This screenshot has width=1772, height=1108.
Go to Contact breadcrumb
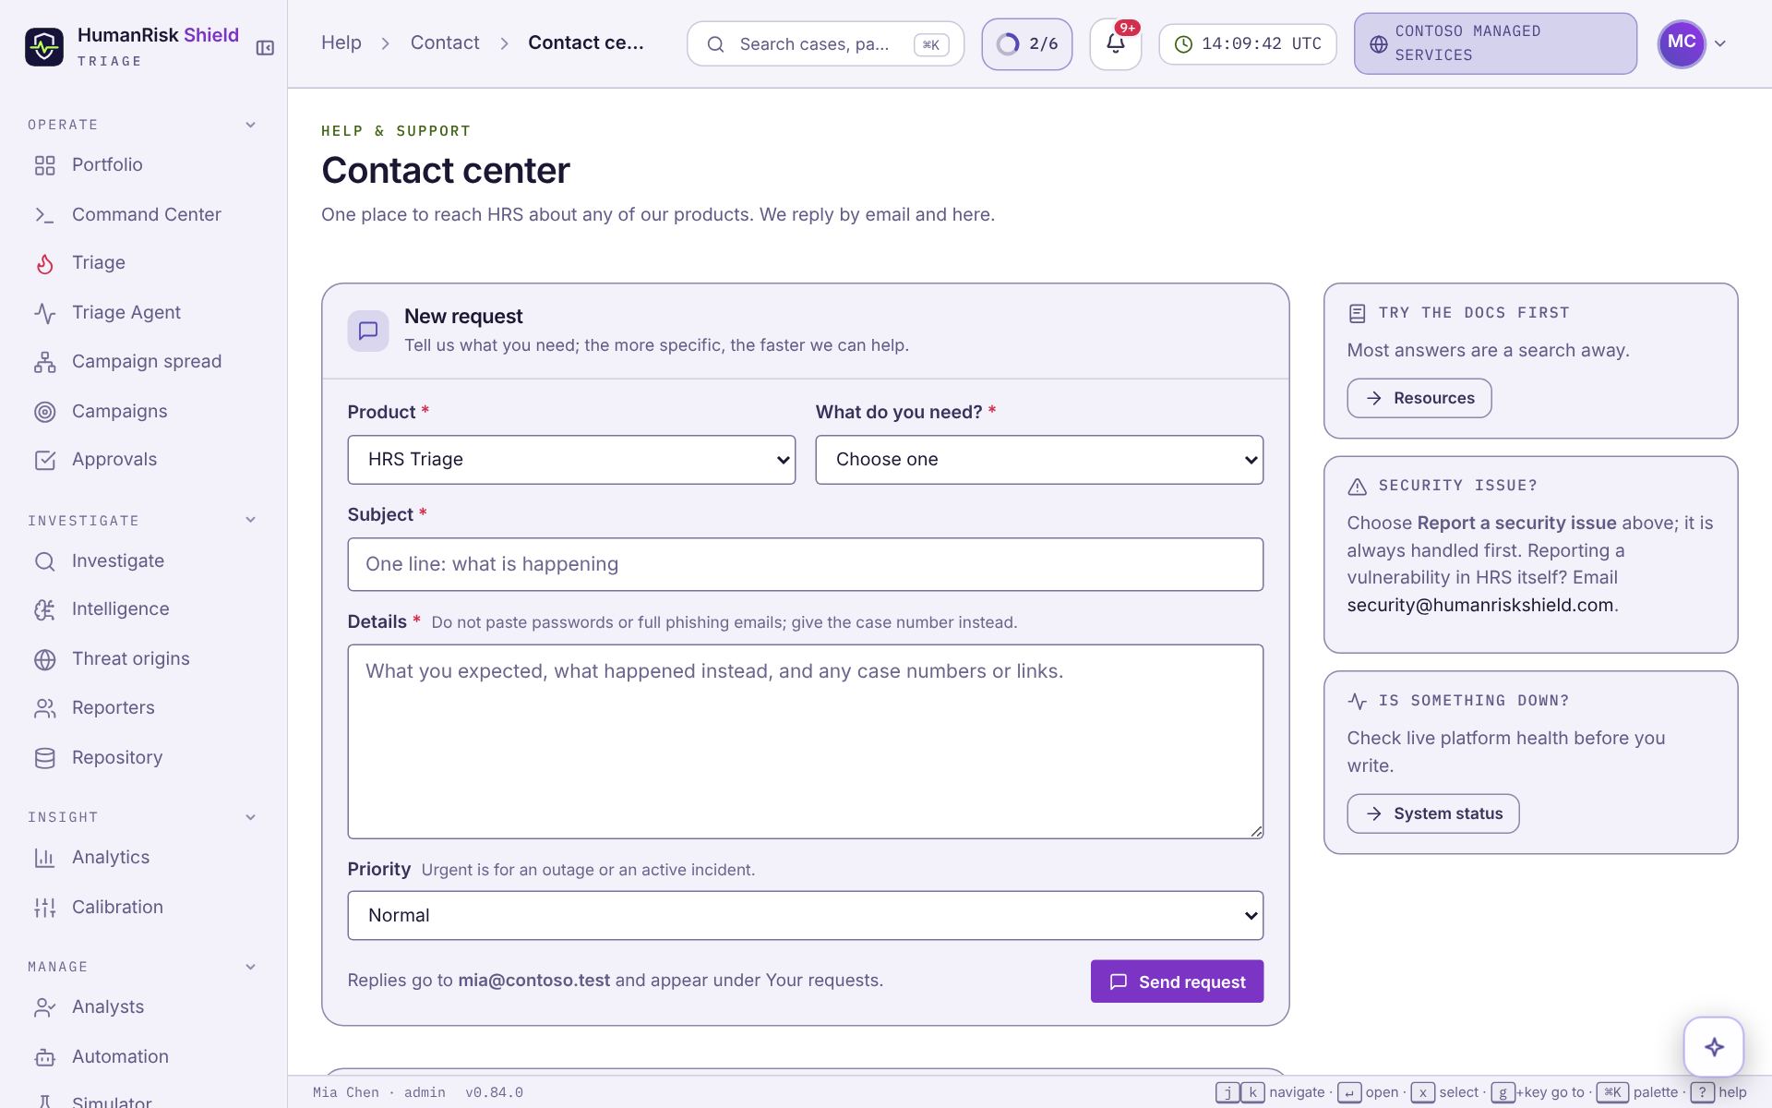coord(445,42)
